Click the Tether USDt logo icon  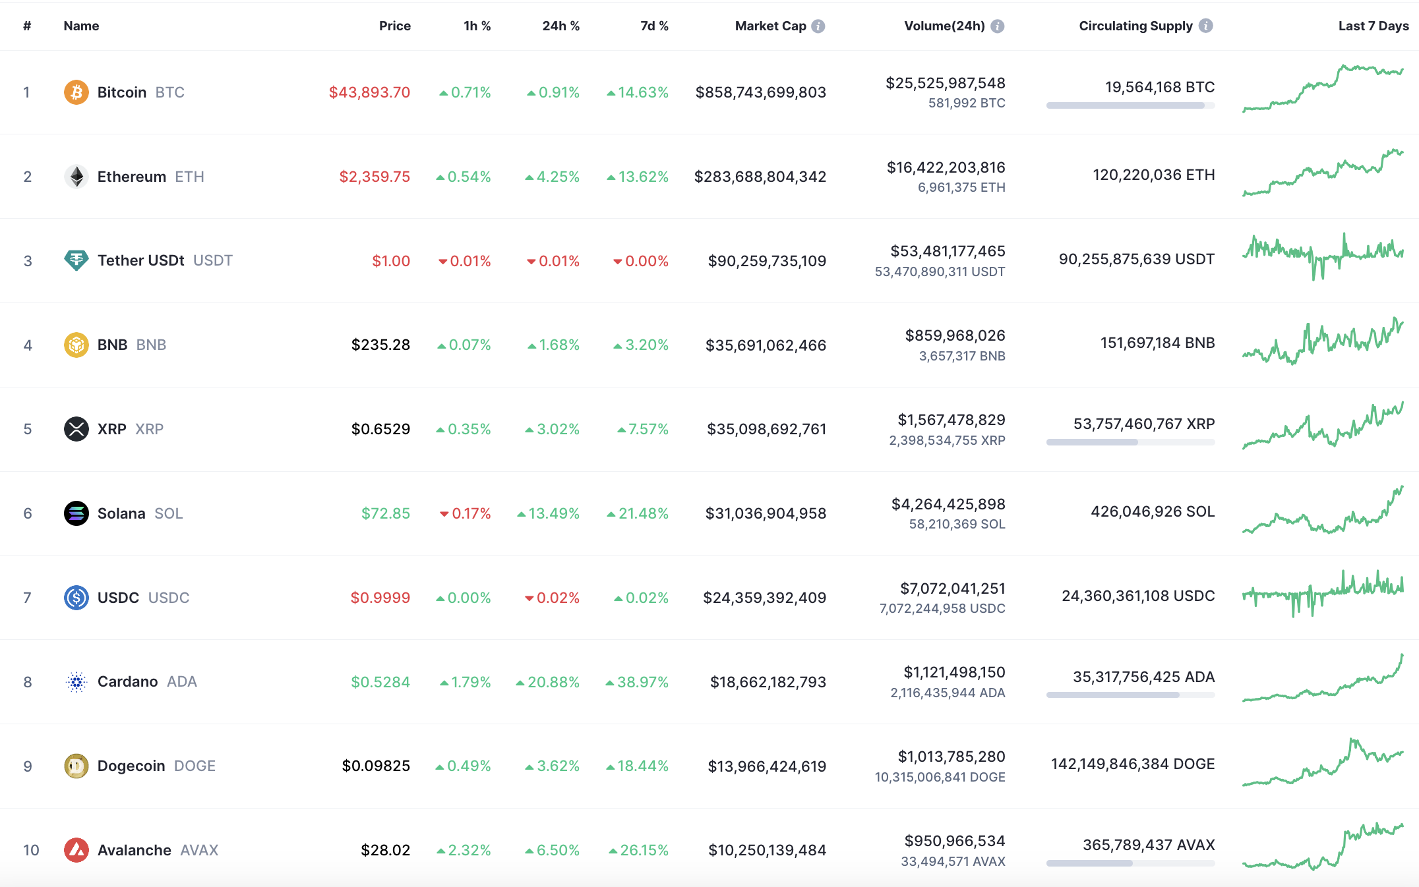[x=76, y=260]
